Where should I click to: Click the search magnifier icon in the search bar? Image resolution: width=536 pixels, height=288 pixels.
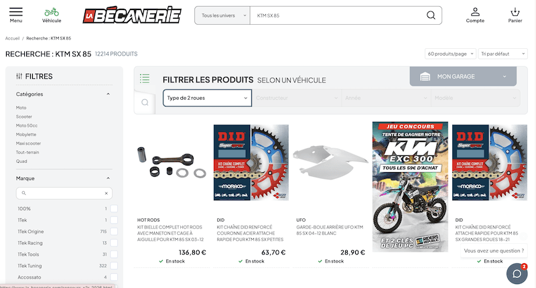point(431,15)
